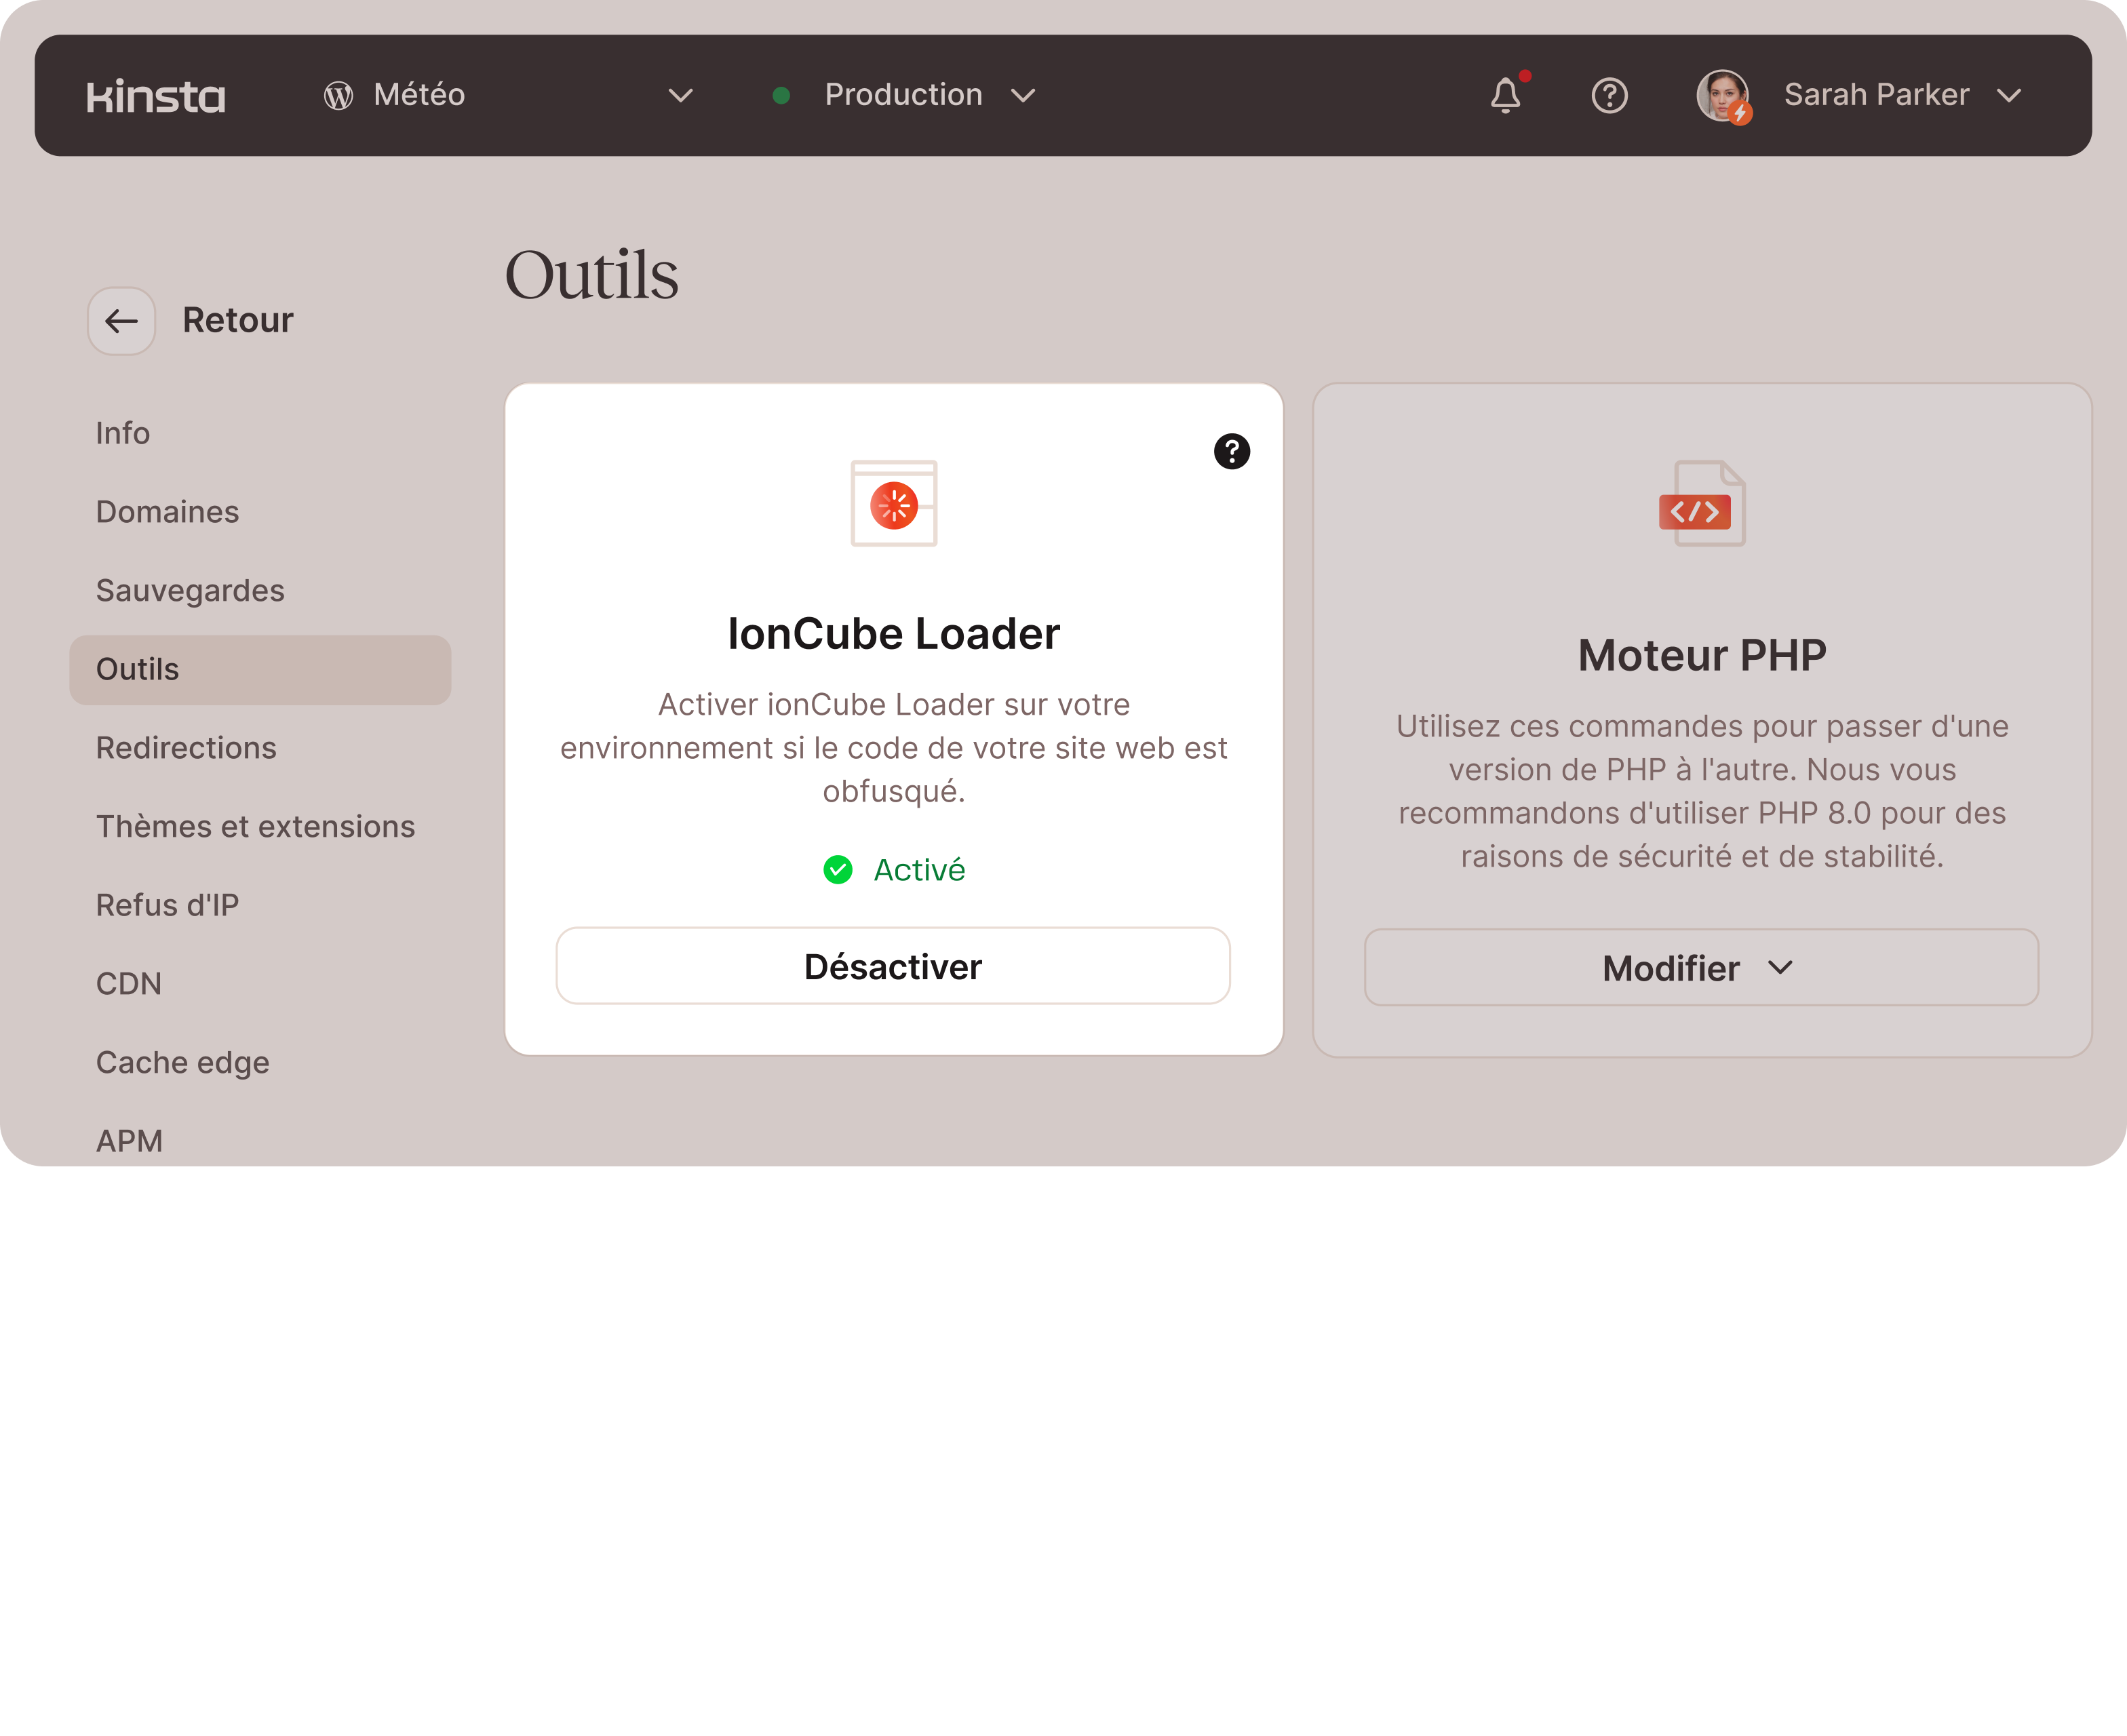
Task: Click the back arrow icon button
Action: pyautogui.click(x=121, y=321)
